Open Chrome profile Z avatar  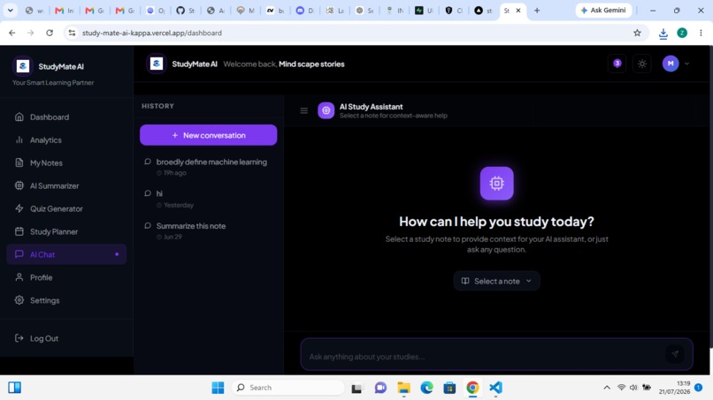pyautogui.click(x=682, y=33)
